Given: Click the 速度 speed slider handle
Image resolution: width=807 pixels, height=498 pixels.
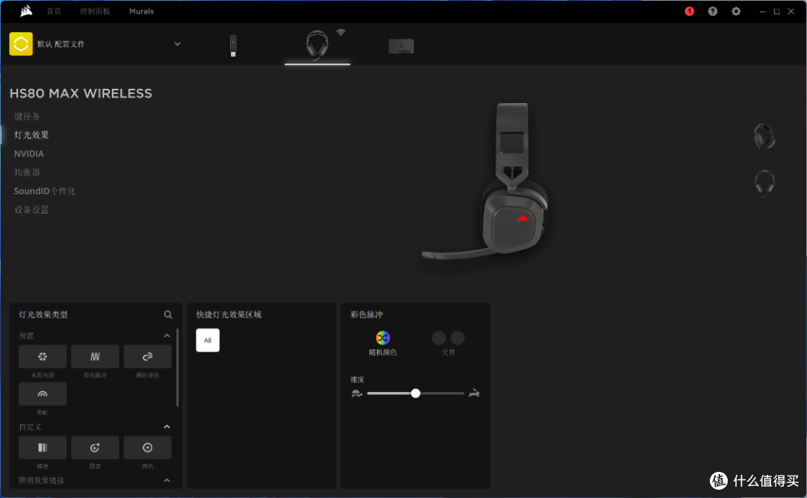Looking at the screenshot, I should coord(415,393).
